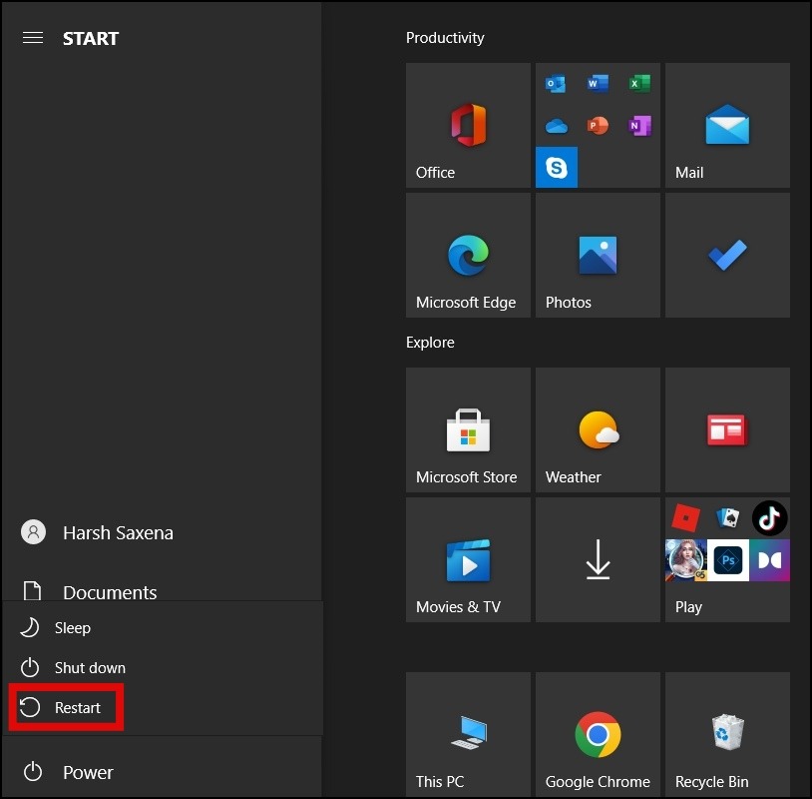
Task: Click the download arrow tile
Action: [x=598, y=560]
